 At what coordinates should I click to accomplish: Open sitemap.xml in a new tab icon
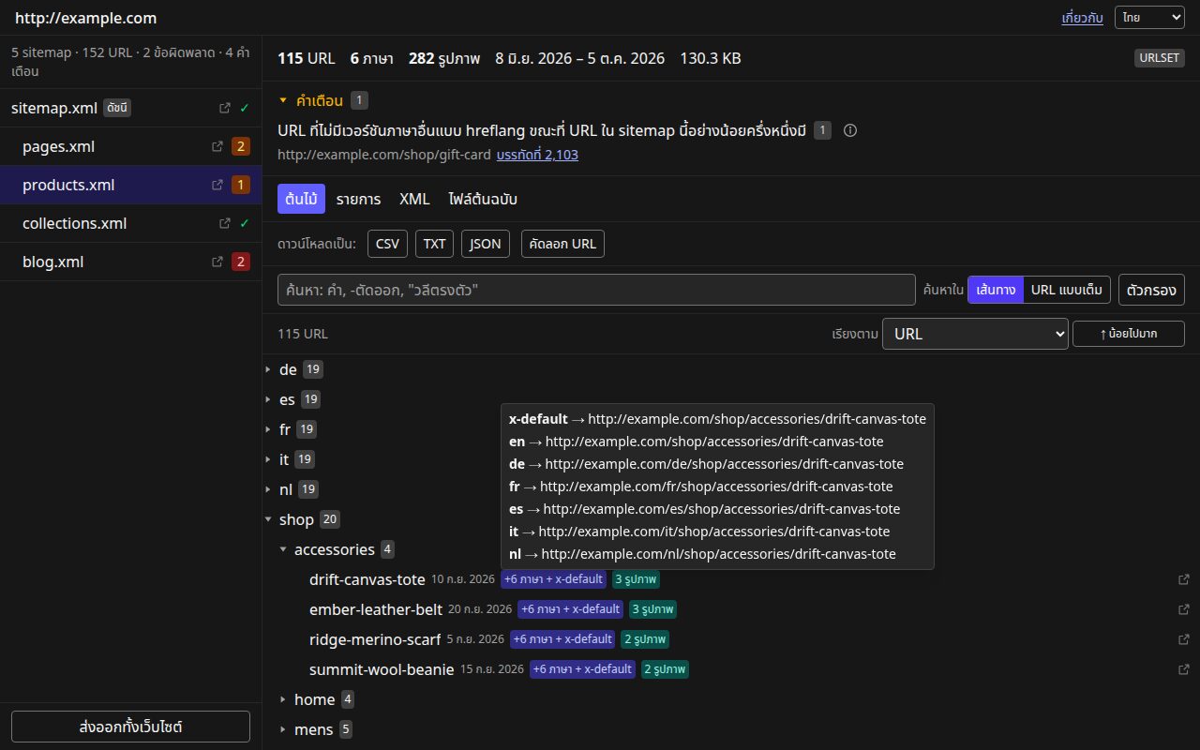pos(224,108)
